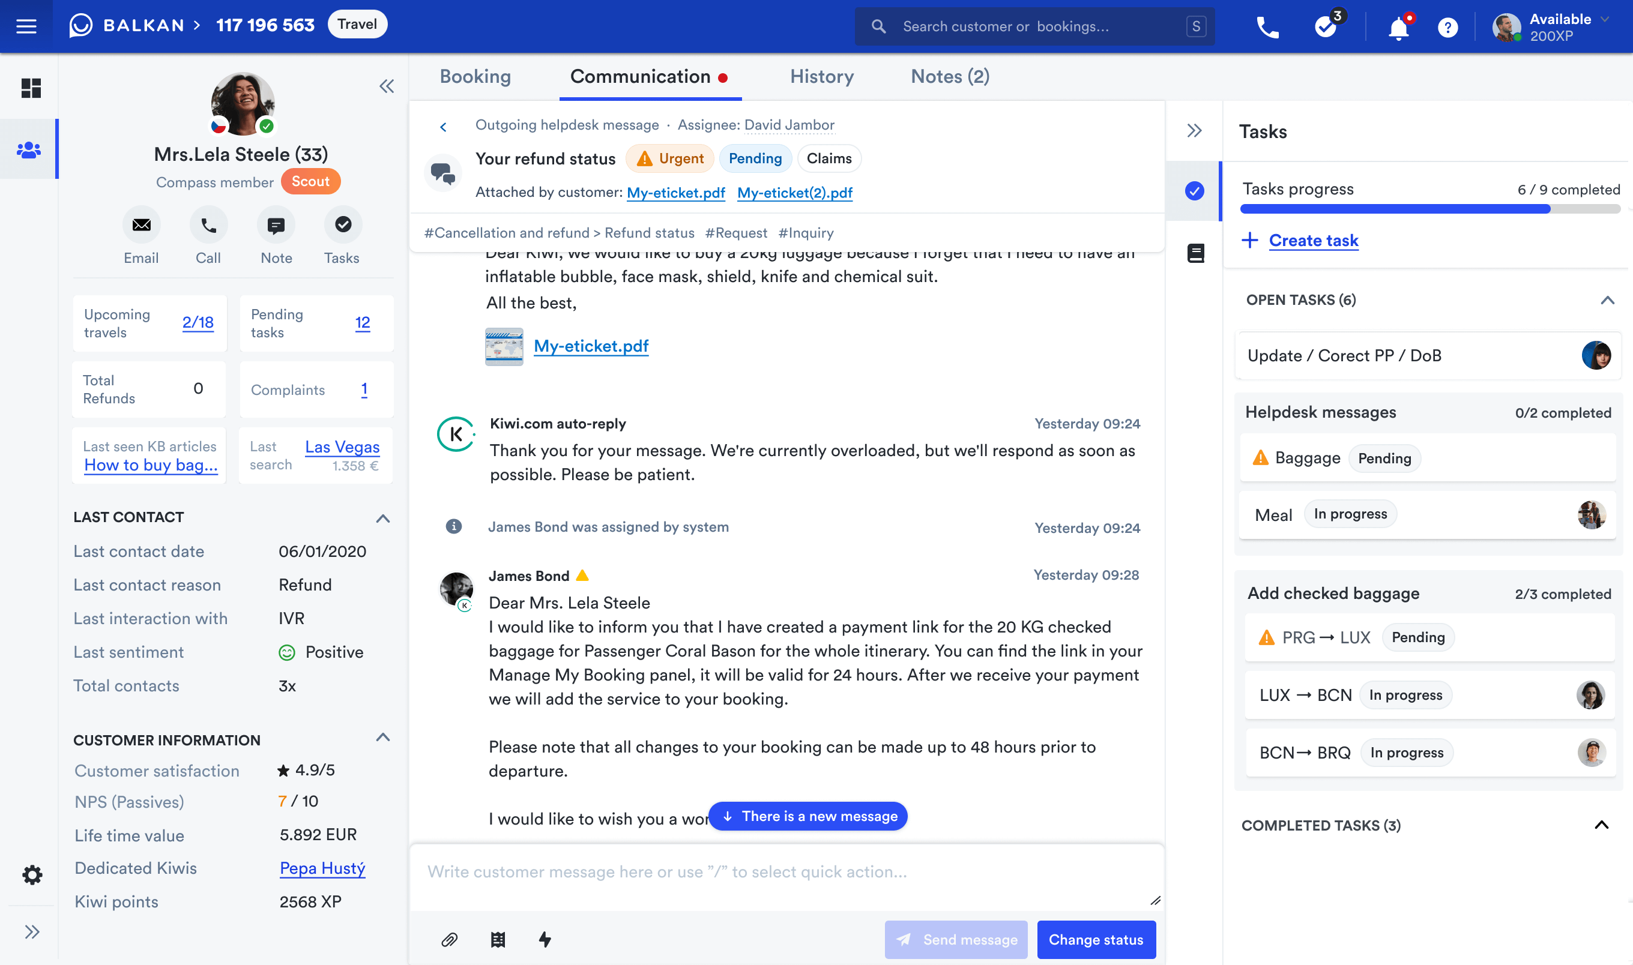Screen dimensions: 1633x965
Task: Click the Balkan chat logo icon
Action: pyautogui.click(x=80, y=25)
